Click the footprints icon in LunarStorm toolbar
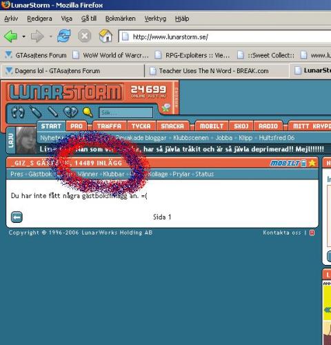331x345 pixels. [x=18, y=112]
